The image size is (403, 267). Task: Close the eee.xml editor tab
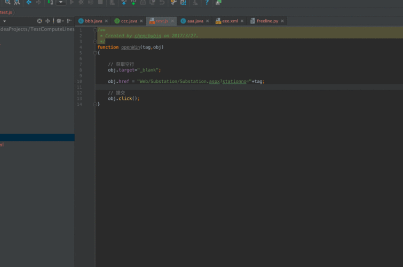[242, 21]
